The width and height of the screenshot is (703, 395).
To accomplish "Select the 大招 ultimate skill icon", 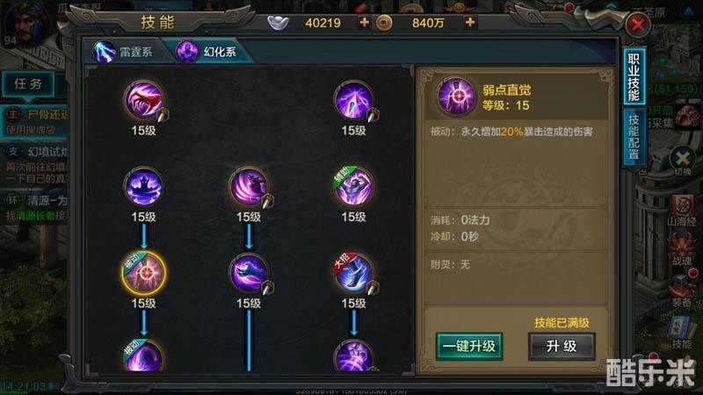I will coord(354,273).
